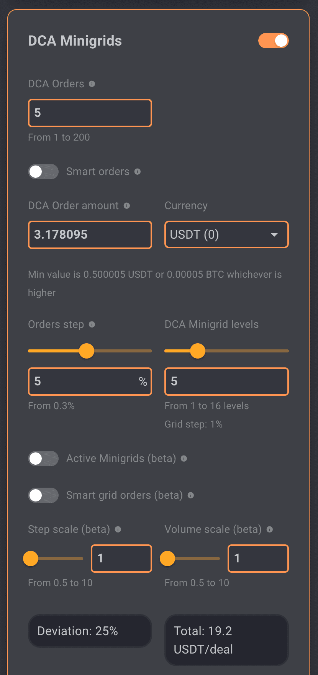
Task: Click info icon next to DCA Order amount
Action: 127,206
